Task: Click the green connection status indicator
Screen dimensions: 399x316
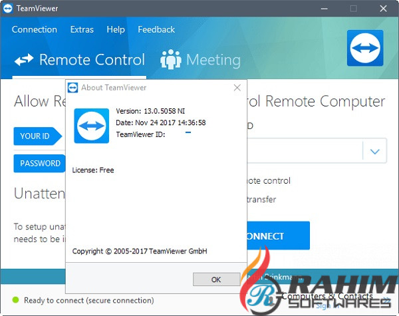Action: tap(15, 300)
